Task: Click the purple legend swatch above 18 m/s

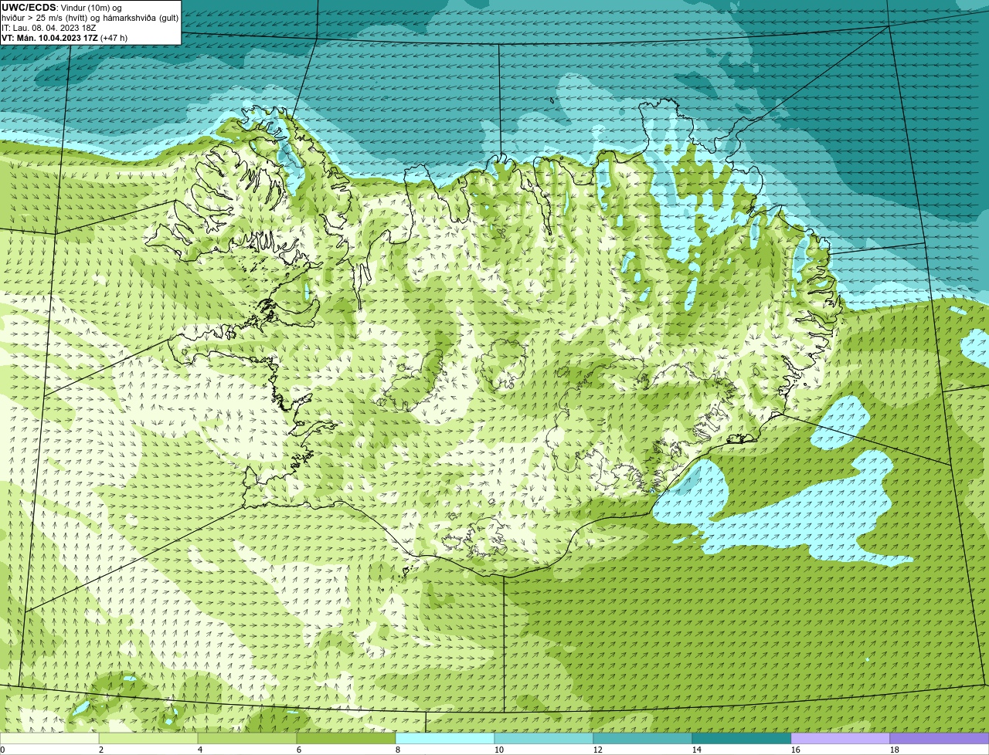Action: (940, 738)
